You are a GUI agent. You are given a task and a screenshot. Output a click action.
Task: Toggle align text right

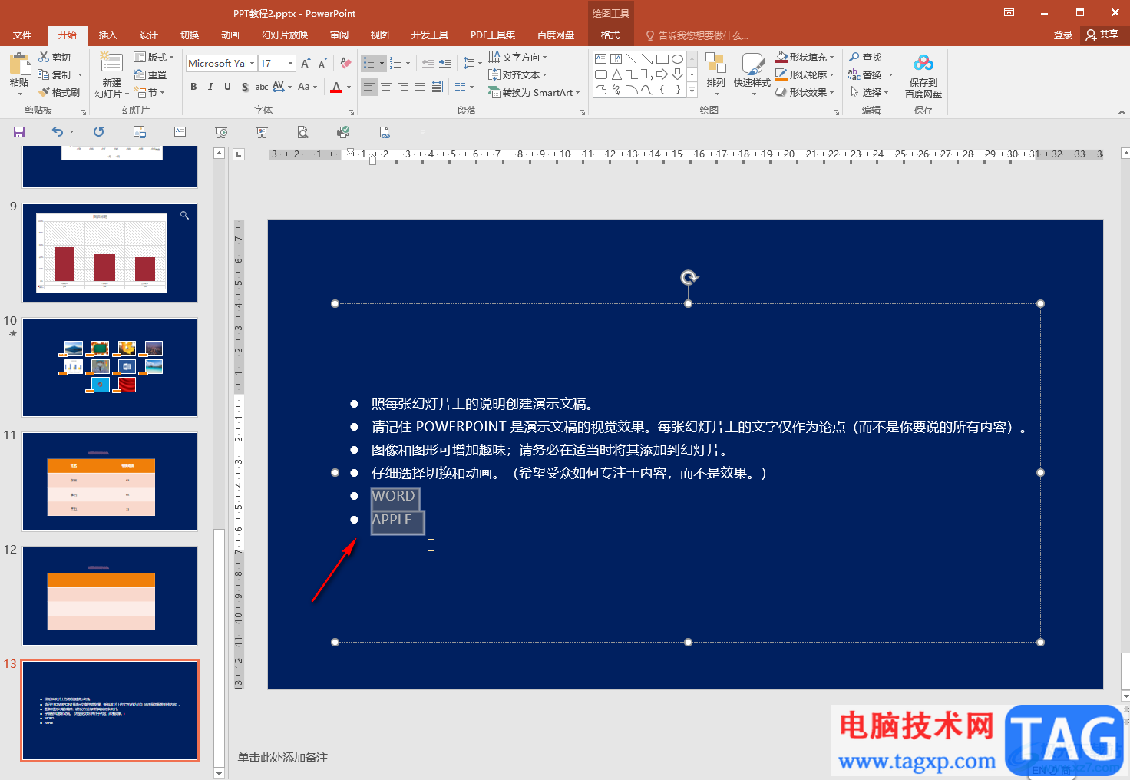coord(403,87)
